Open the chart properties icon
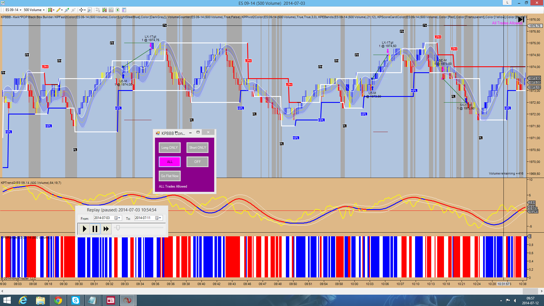Viewport: 544px width, 306px height. click(x=124, y=10)
